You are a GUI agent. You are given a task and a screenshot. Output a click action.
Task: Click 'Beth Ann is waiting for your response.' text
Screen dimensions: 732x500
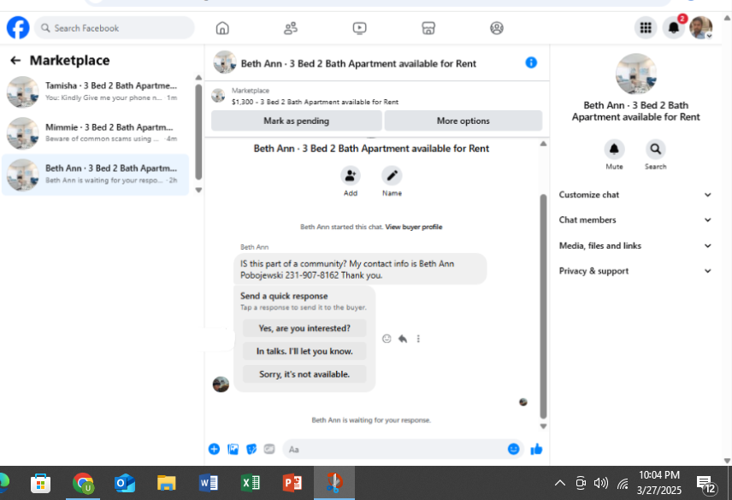371,421
